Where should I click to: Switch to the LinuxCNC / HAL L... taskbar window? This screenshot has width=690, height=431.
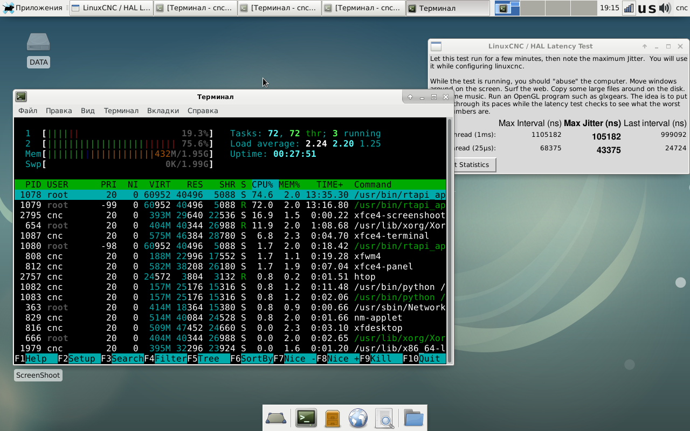point(111,8)
